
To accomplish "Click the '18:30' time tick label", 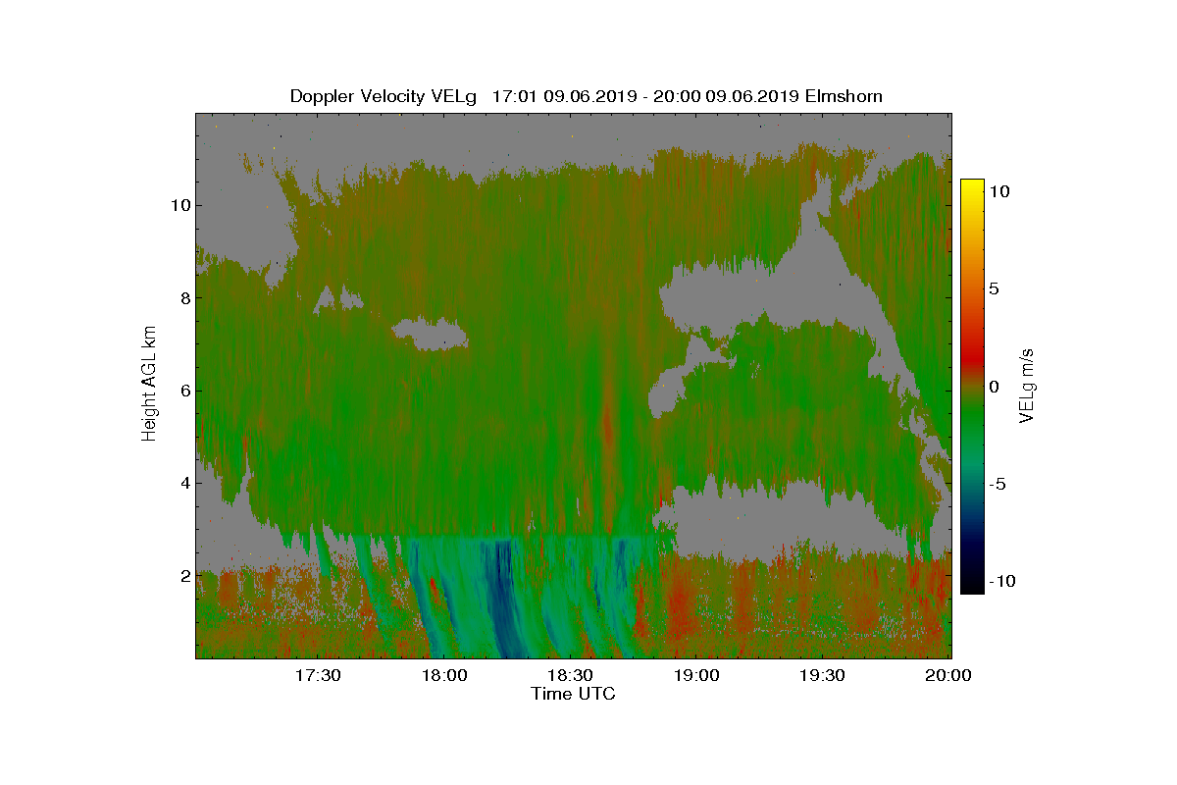I will pos(570,675).
